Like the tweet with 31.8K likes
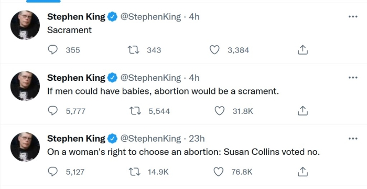Image resolution: width=367 pixels, height=189 pixels. 219,111
